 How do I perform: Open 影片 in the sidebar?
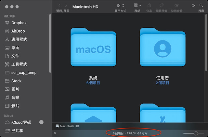12,106
